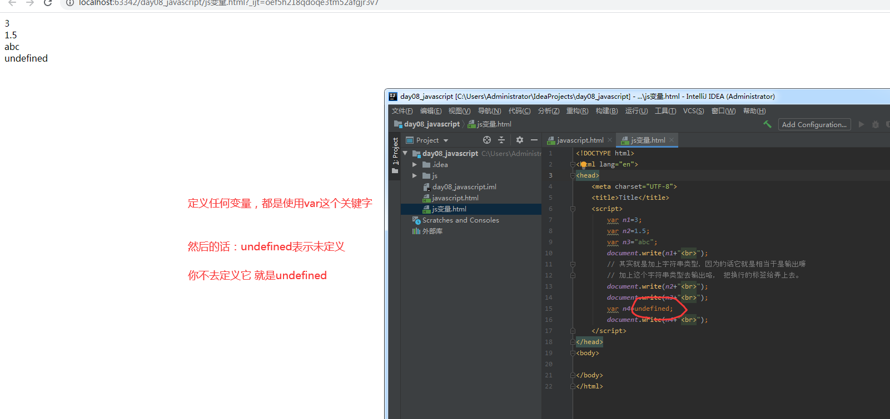Toggle the head tag fold marker
The width and height of the screenshot is (890, 419).
click(573, 175)
